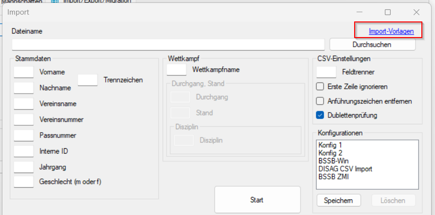Viewport: 435px width, 215px height.
Task: Pick the BSSB ZMI configuration
Action: pos(334,176)
